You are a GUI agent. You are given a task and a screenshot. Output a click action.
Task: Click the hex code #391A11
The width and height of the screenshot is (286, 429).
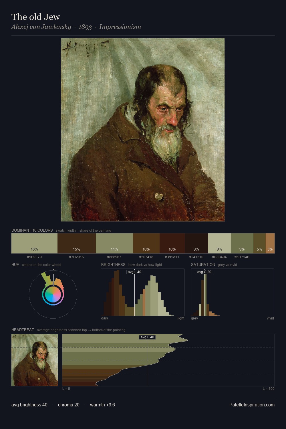[172, 257]
